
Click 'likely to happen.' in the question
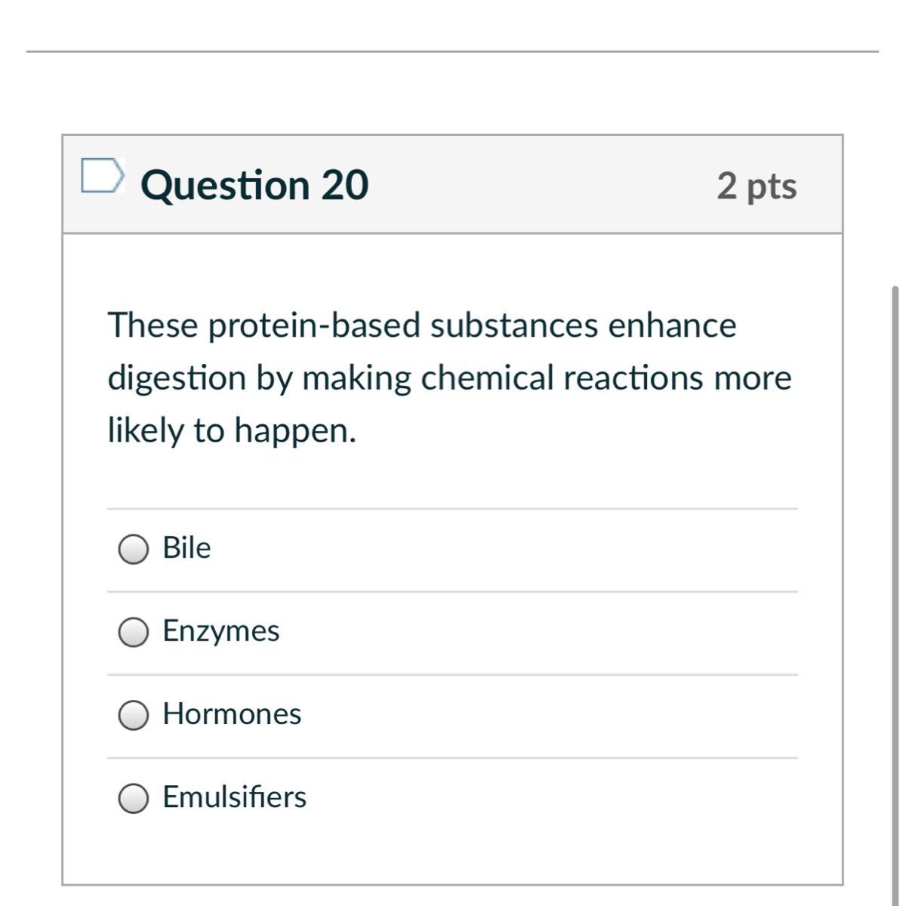pos(231,430)
